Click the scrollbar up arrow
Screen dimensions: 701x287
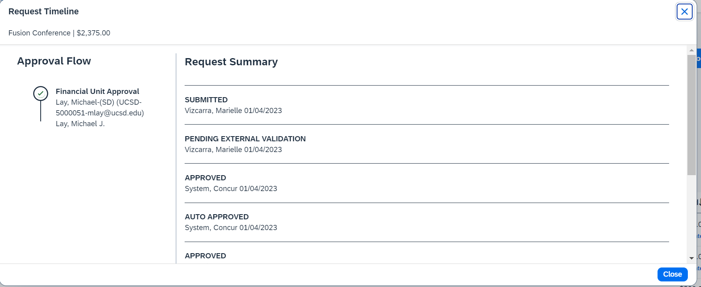click(691, 51)
